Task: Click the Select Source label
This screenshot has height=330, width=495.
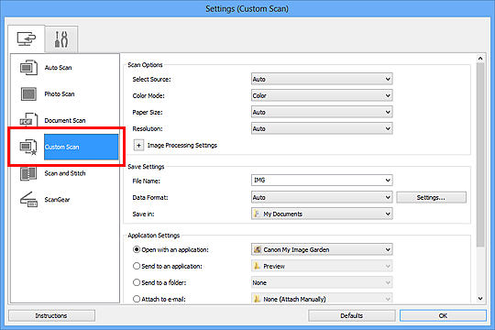Action: pyautogui.click(x=151, y=79)
